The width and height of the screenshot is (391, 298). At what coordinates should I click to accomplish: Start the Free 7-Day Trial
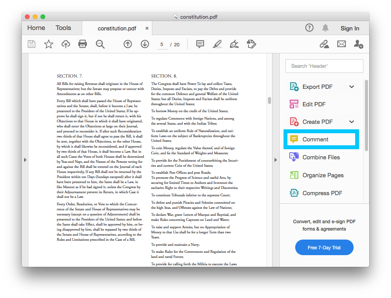point(324,247)
